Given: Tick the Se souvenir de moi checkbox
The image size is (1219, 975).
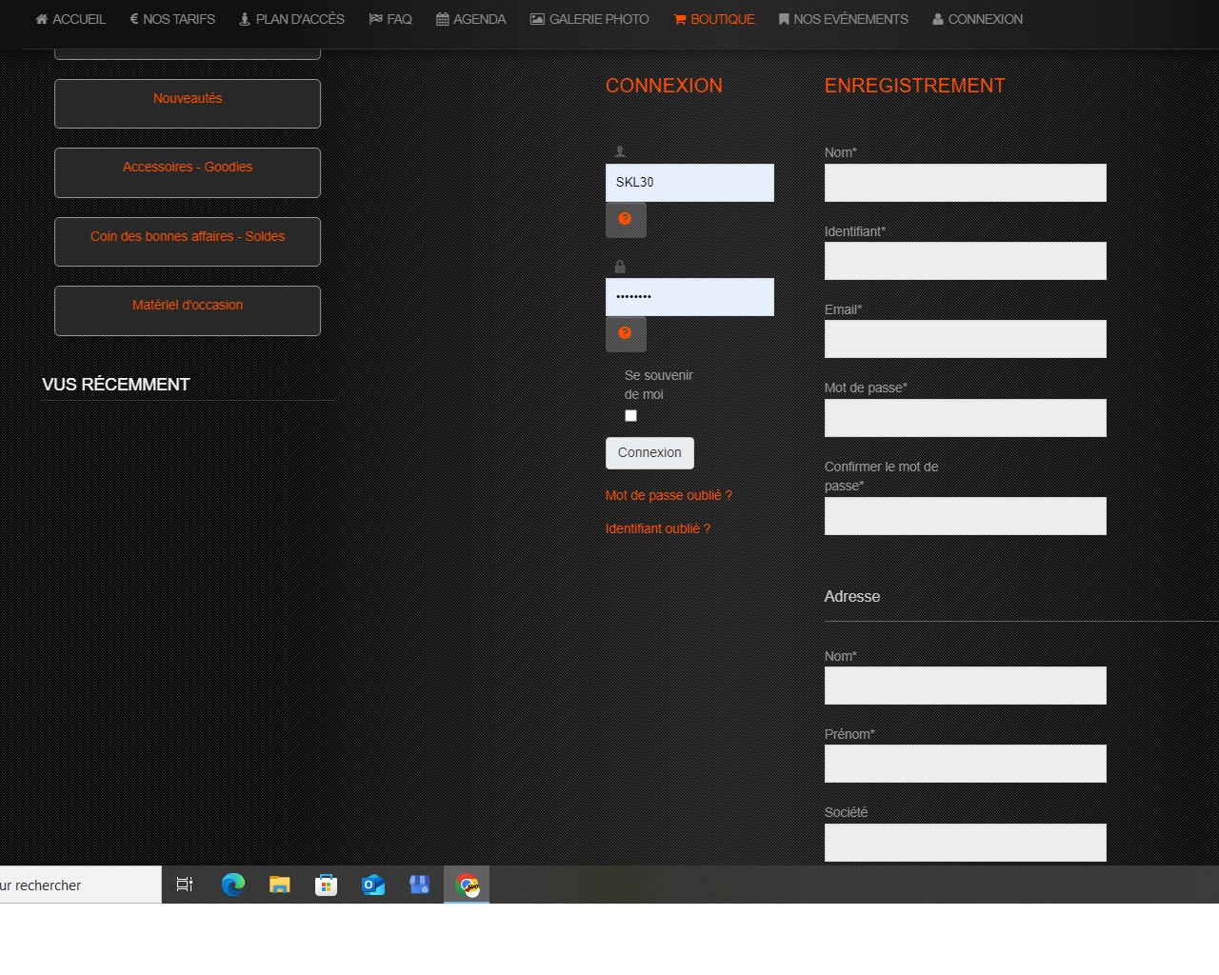Looking at the screenshot, I should [x=630, y=416].
